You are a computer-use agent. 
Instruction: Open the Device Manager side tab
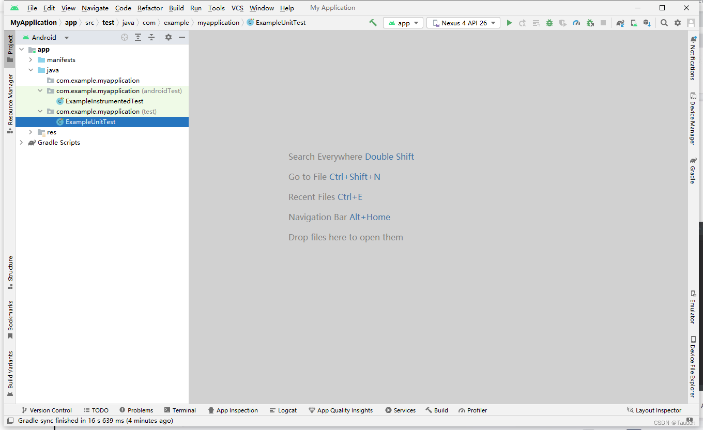(693, 118)
